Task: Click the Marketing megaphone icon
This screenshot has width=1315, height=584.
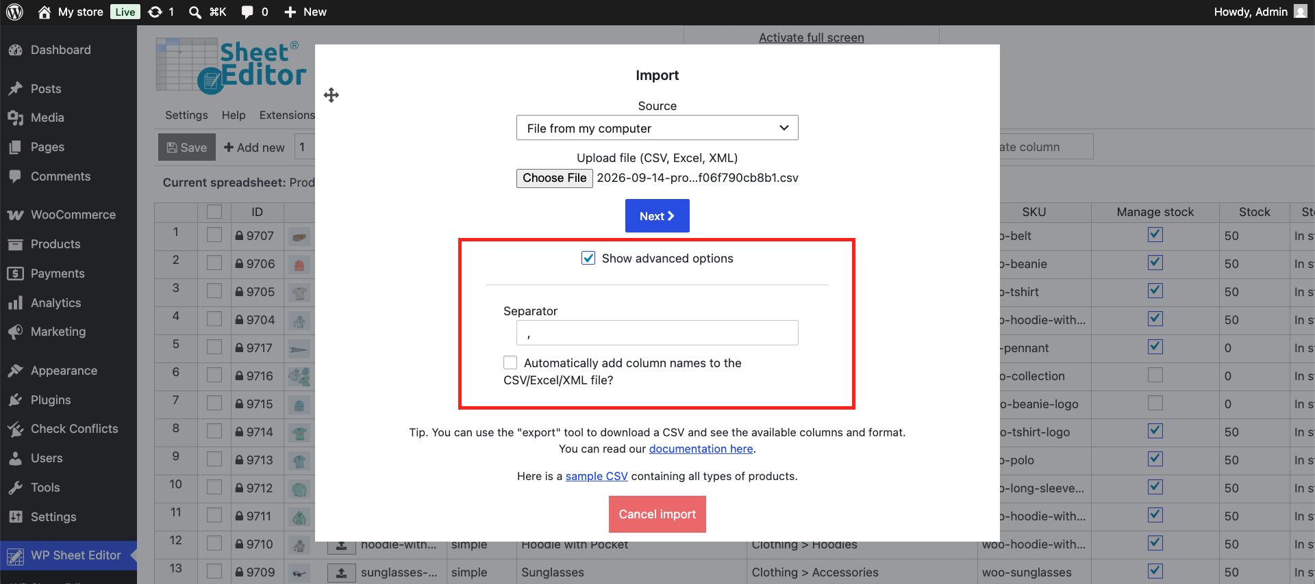Action: click(15, 332)
